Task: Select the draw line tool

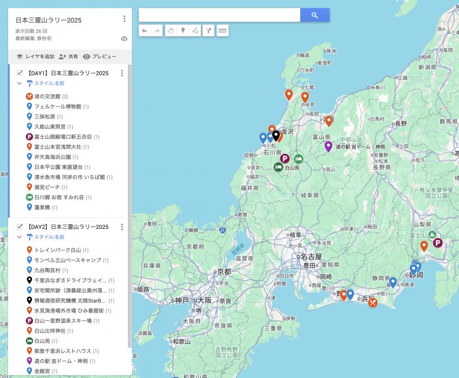Action: pyautogui.click(x=195, y=31)
